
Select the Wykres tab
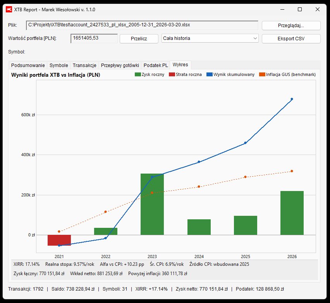click(x=180, y=65)
